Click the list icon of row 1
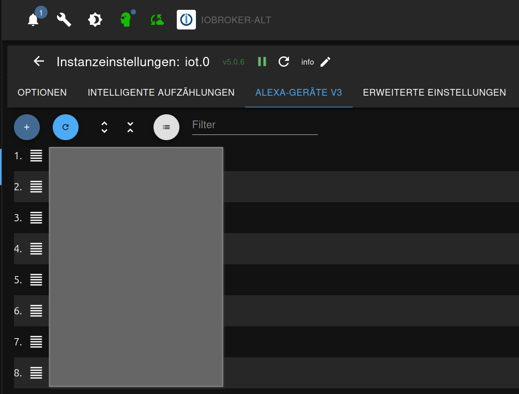 (x=36, y=156)
